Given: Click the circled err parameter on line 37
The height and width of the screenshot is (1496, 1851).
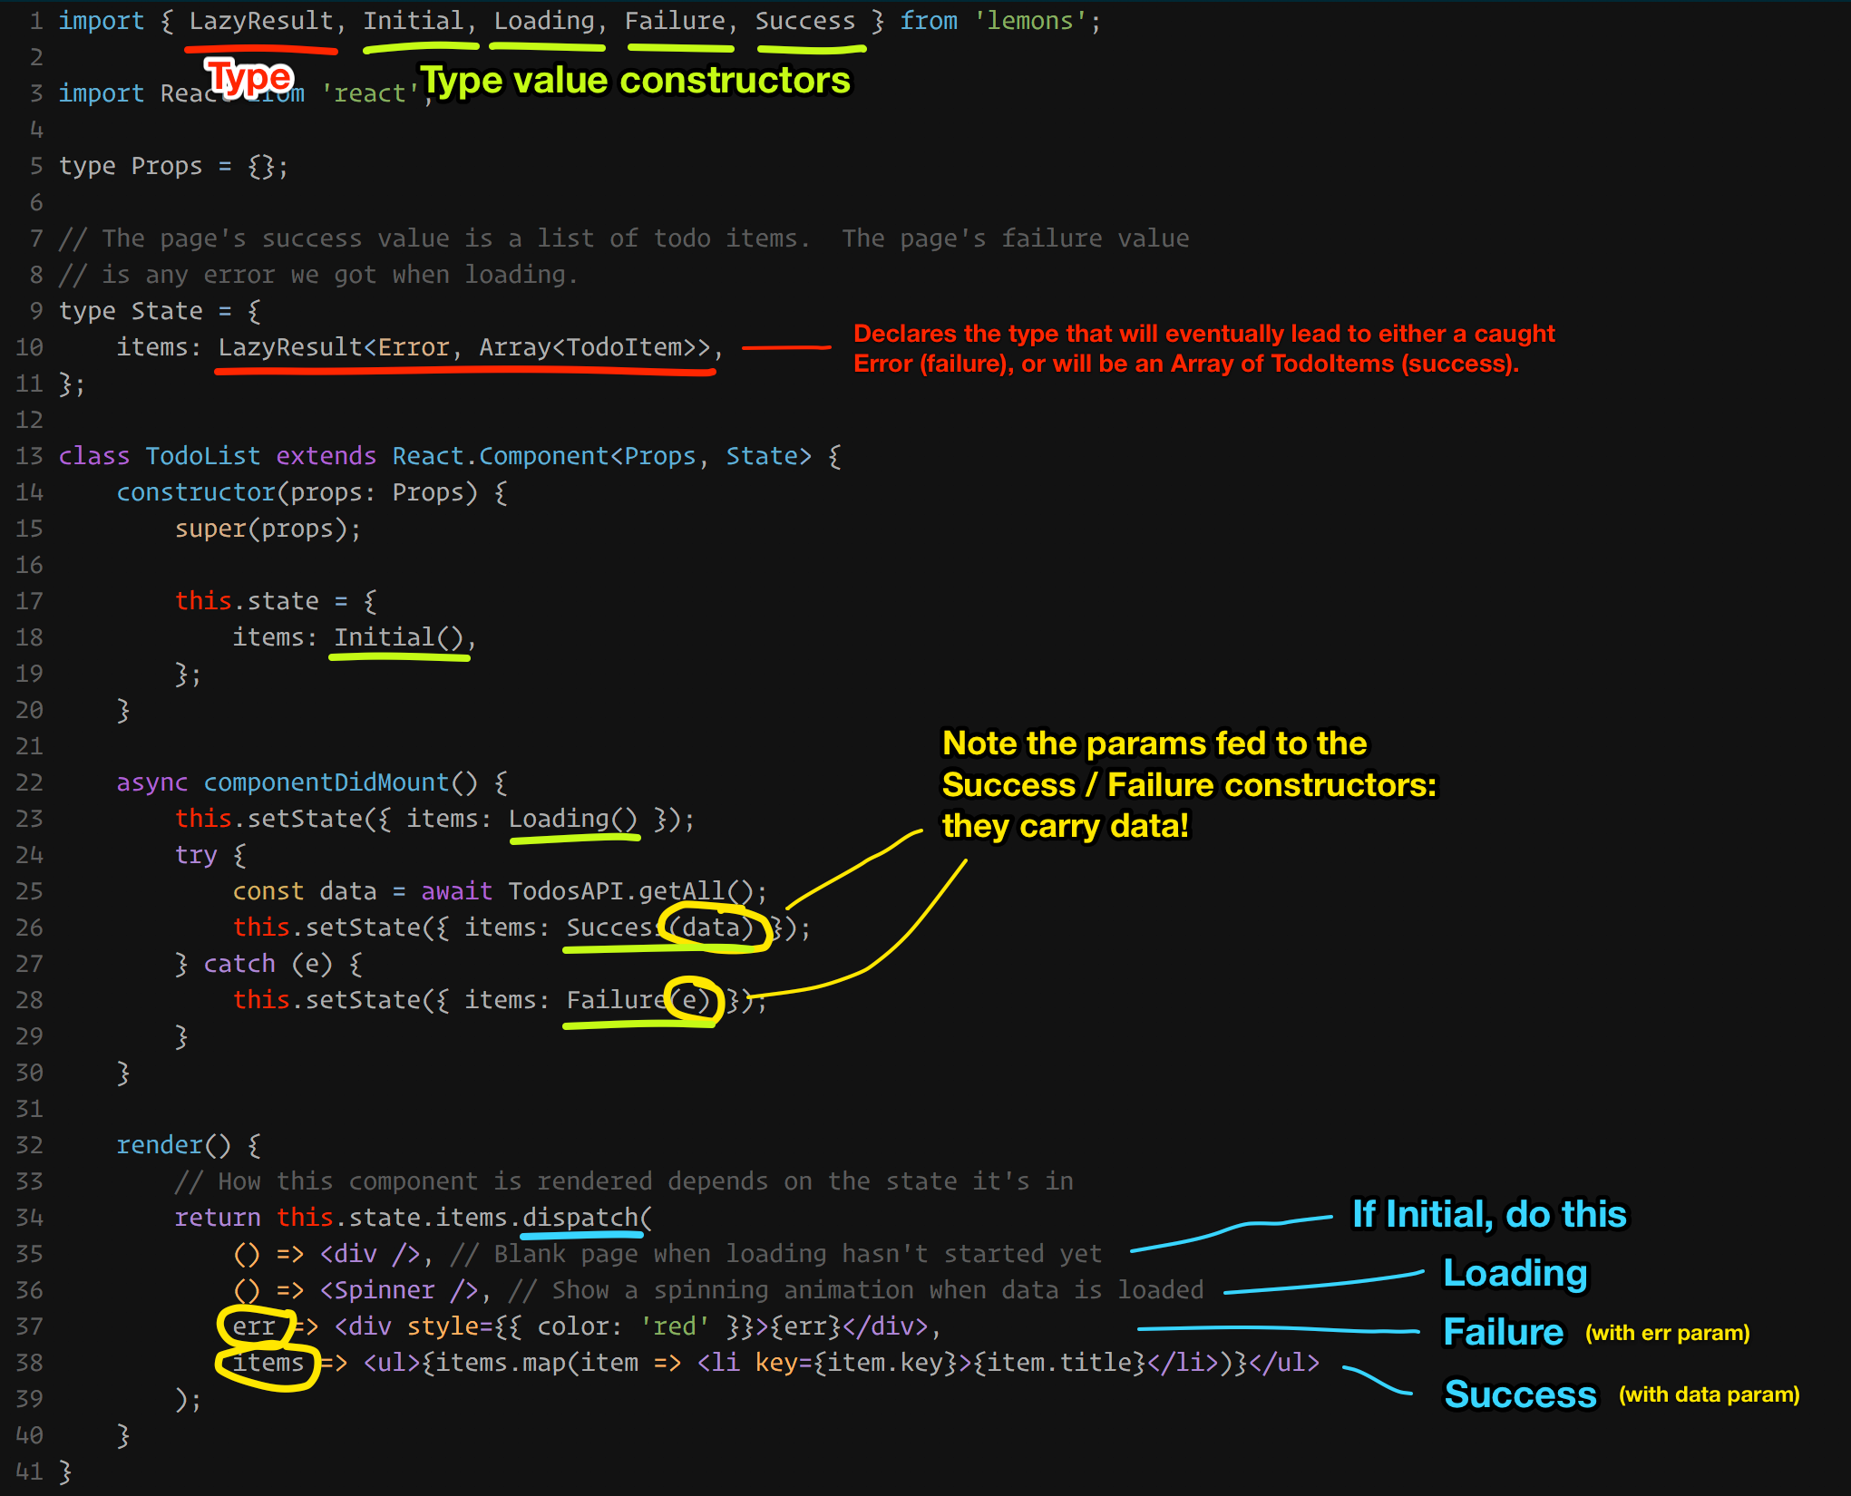Looking at the screenshot, I should (254, 1326).
